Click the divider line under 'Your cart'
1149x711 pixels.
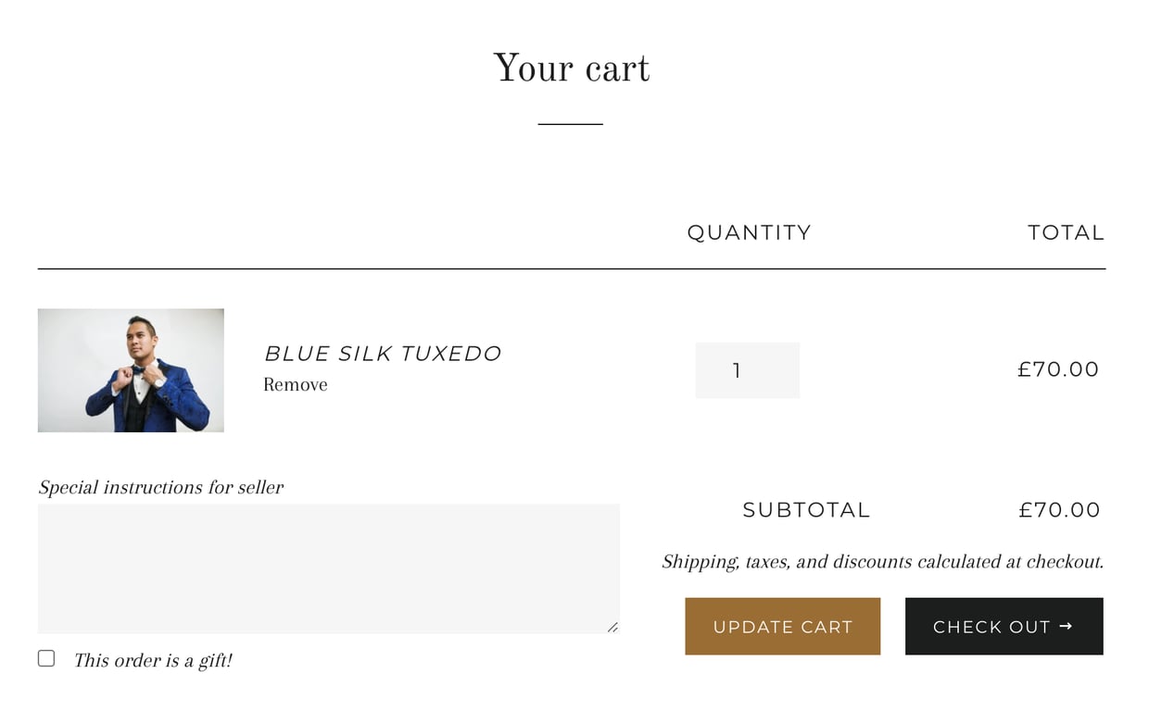click(571, 124)
